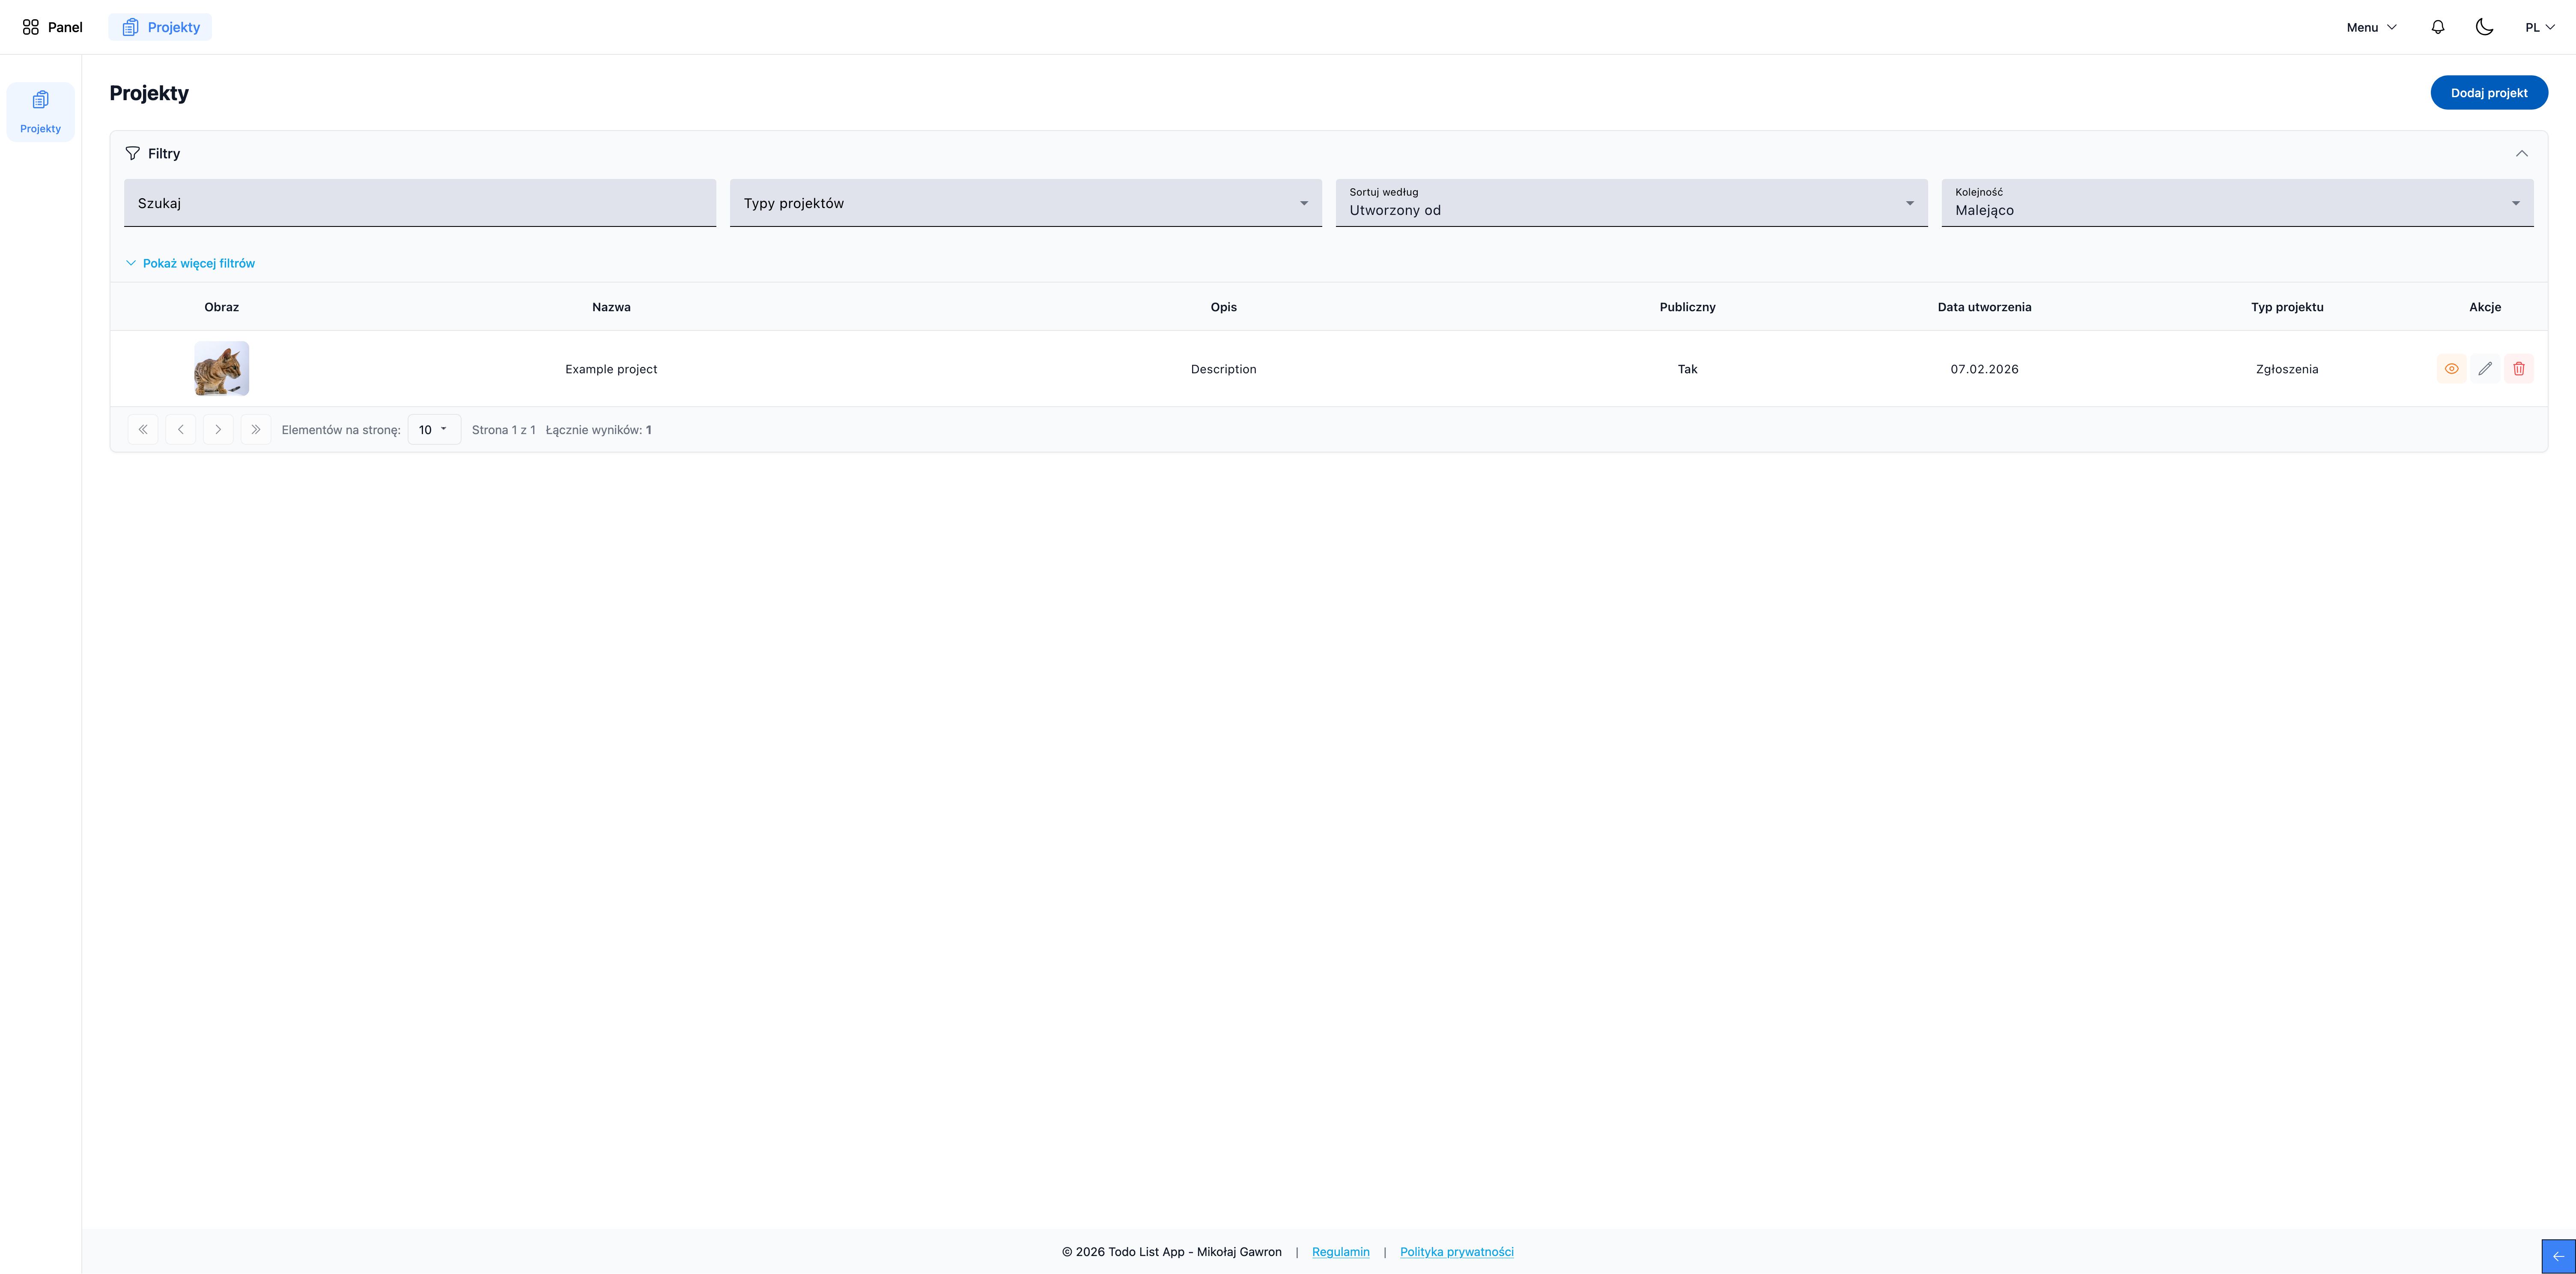
Task: Open Sortuj według dropdown
Action: coord(1632,203)
